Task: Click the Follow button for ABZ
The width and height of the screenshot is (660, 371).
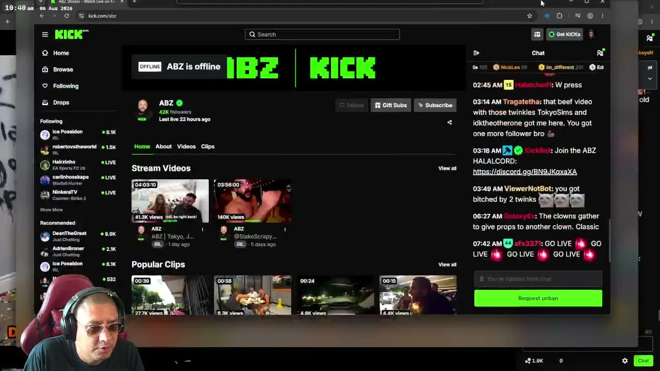Action: [x=351, y=105]
